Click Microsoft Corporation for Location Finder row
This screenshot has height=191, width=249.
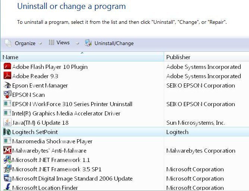tap(195, 188)
